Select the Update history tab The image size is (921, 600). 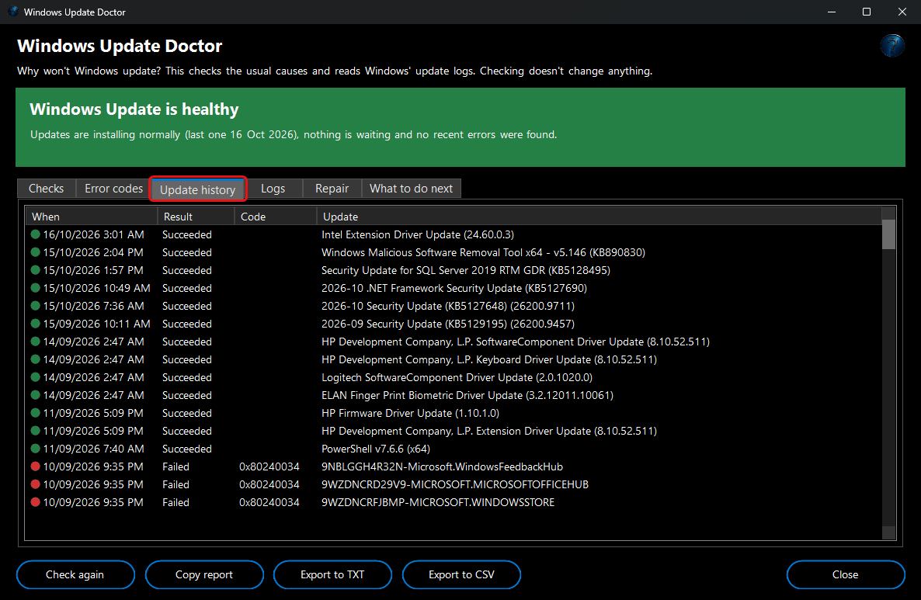pyautogui.click(x=197, y=189)
